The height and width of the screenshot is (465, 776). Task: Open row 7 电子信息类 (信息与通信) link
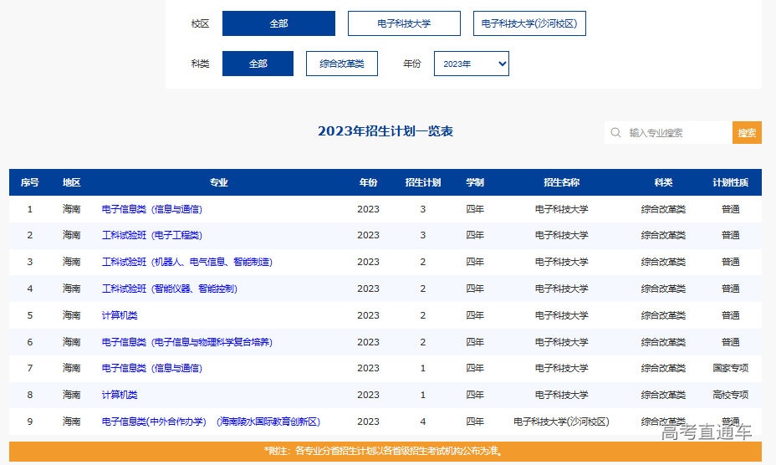152,368
